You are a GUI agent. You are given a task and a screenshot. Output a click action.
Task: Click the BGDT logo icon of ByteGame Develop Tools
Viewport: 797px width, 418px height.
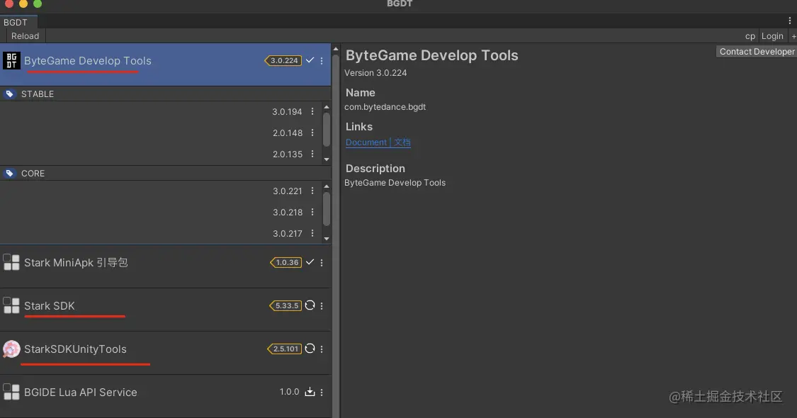[x=11, y=60]
